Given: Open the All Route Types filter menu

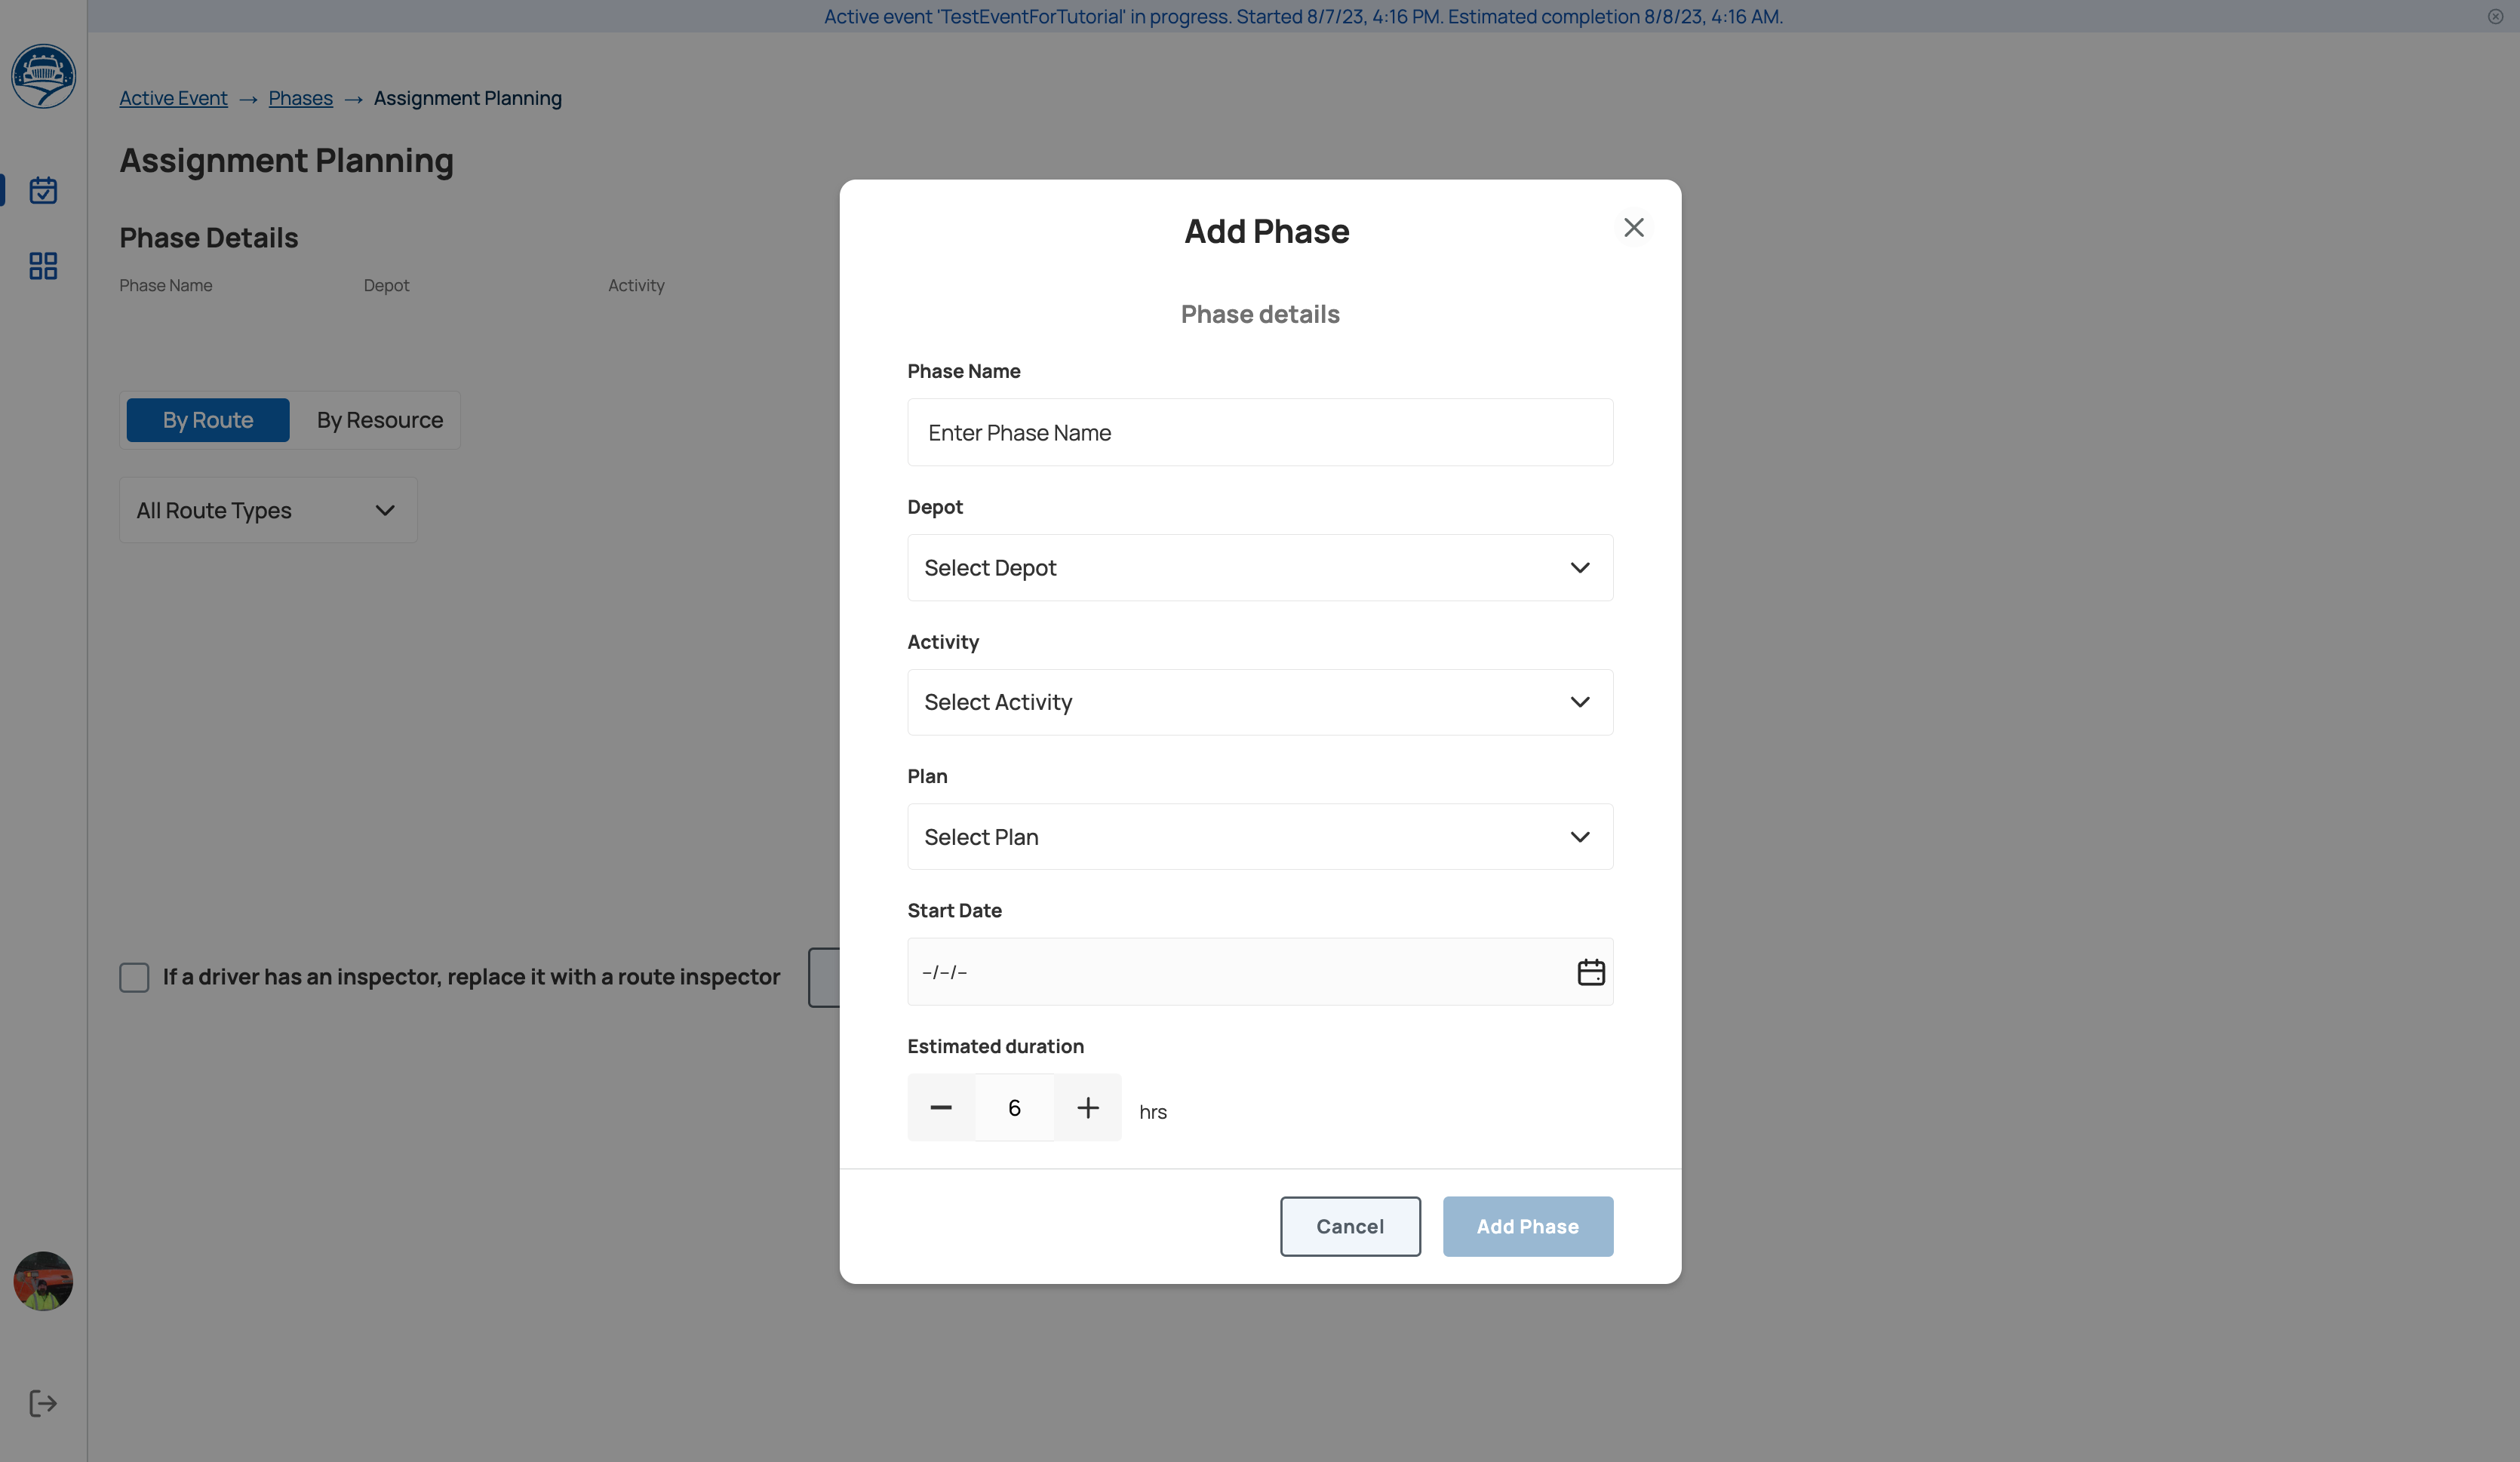Looking at the screenshot, I should pos(266,508).
